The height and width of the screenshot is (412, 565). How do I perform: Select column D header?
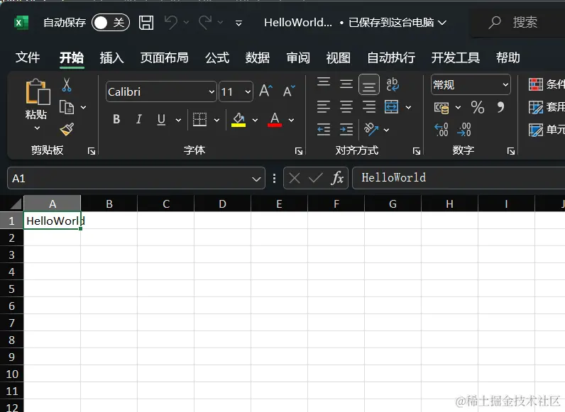222,204
